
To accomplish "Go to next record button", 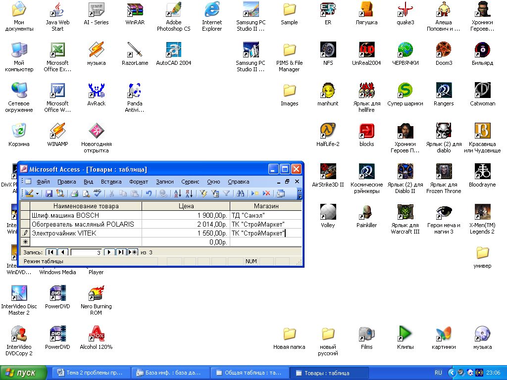I will click(x=109, y=252).
